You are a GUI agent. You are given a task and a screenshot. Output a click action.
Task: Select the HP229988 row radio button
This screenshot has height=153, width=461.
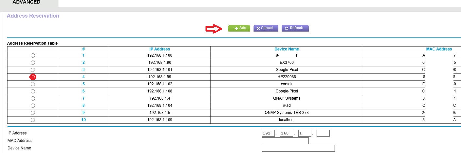(33, 77)
